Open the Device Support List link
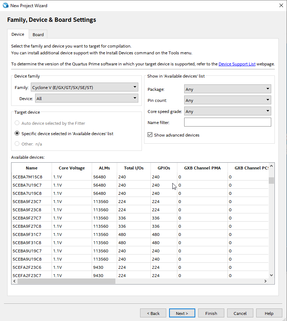287x321 pixels. [237, 64]
